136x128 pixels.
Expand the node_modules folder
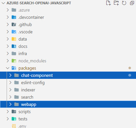tap(68, 61)
